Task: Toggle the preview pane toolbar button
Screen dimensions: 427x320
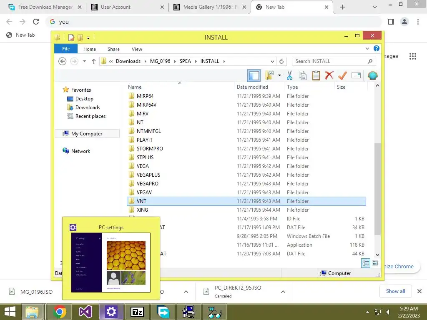Action: click(254, 75)
